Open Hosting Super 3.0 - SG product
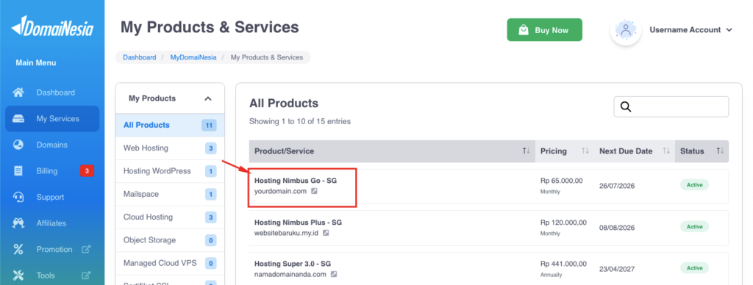This screenshot has width=753, height=285. pyautogui.click(x=293, y=264)
